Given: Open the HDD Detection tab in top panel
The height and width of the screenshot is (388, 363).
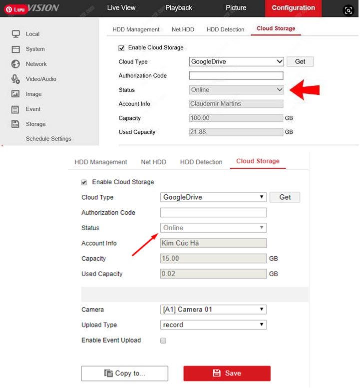Looking at the screenshot, I should pos(225,29).
